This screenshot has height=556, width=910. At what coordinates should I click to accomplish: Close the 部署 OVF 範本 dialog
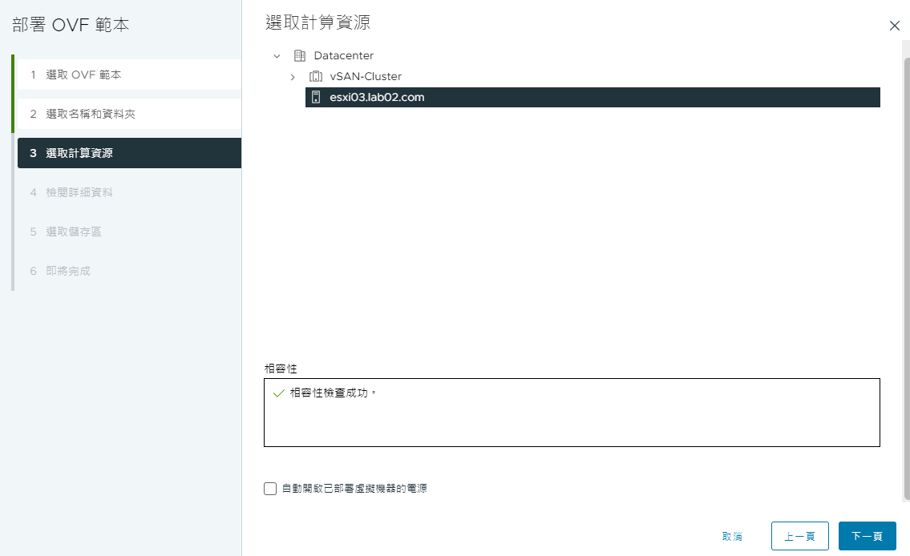tap(894, 26)
